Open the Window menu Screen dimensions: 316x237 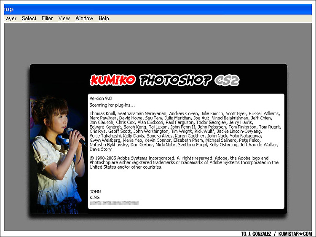84,19
